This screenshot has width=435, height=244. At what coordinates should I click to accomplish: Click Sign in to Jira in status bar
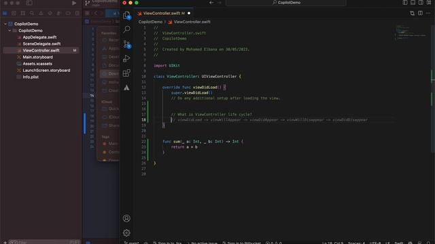coord(167,243)
